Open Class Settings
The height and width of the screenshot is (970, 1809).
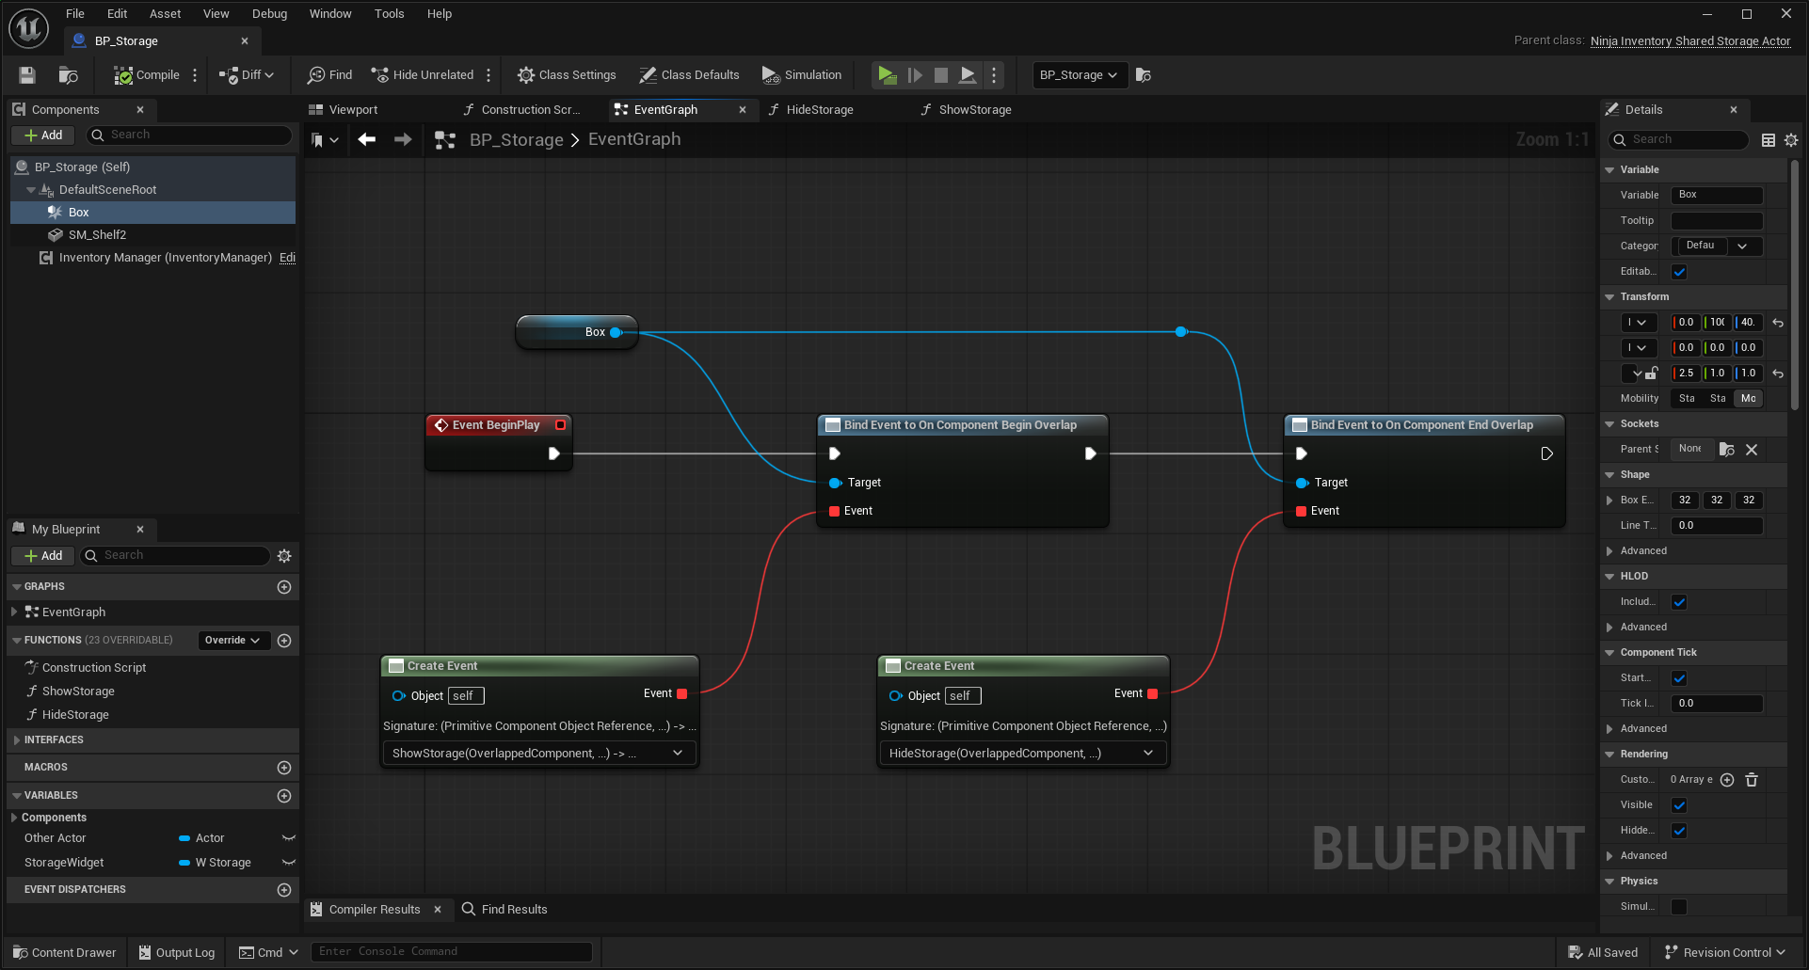coord(566,74)
